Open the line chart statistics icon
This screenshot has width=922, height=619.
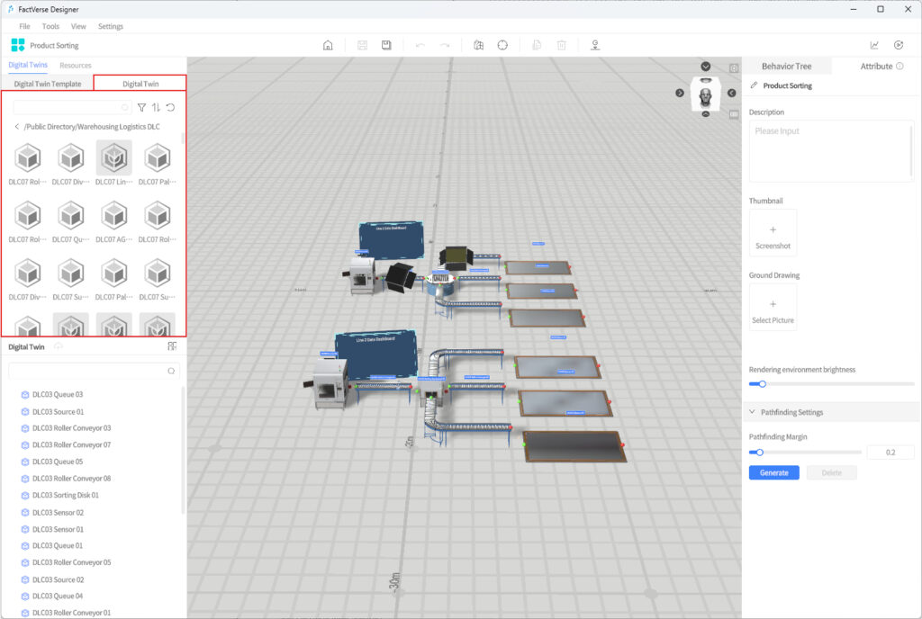pos(874,45)
